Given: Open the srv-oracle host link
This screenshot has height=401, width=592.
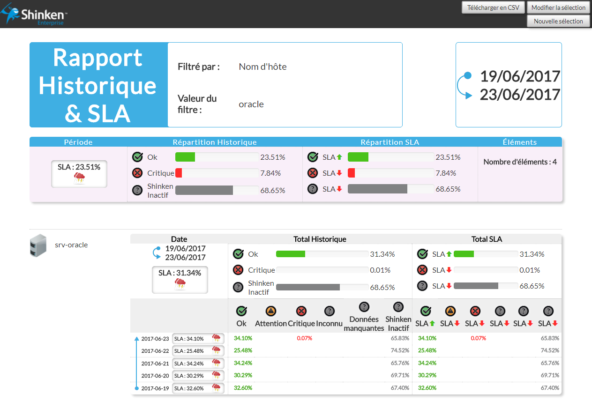Looking at the screenshot, I should [x=71, y=245].
